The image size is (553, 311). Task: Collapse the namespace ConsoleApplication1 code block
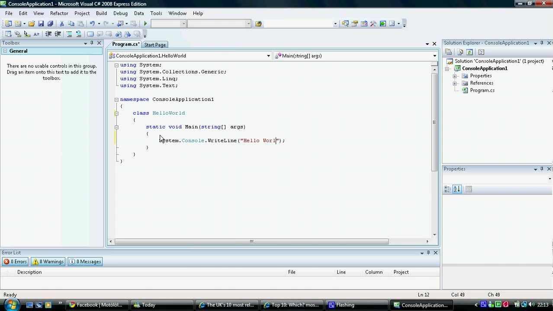pos(116,99)
